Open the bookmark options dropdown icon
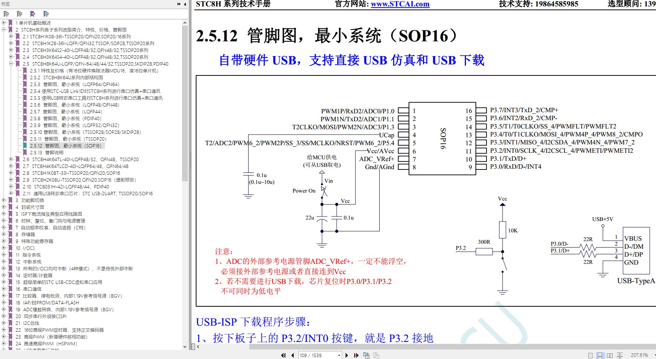 [x=46, y=14]
